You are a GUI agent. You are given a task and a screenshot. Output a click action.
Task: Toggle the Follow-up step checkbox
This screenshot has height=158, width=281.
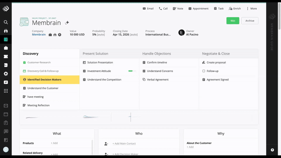point(204,71)
